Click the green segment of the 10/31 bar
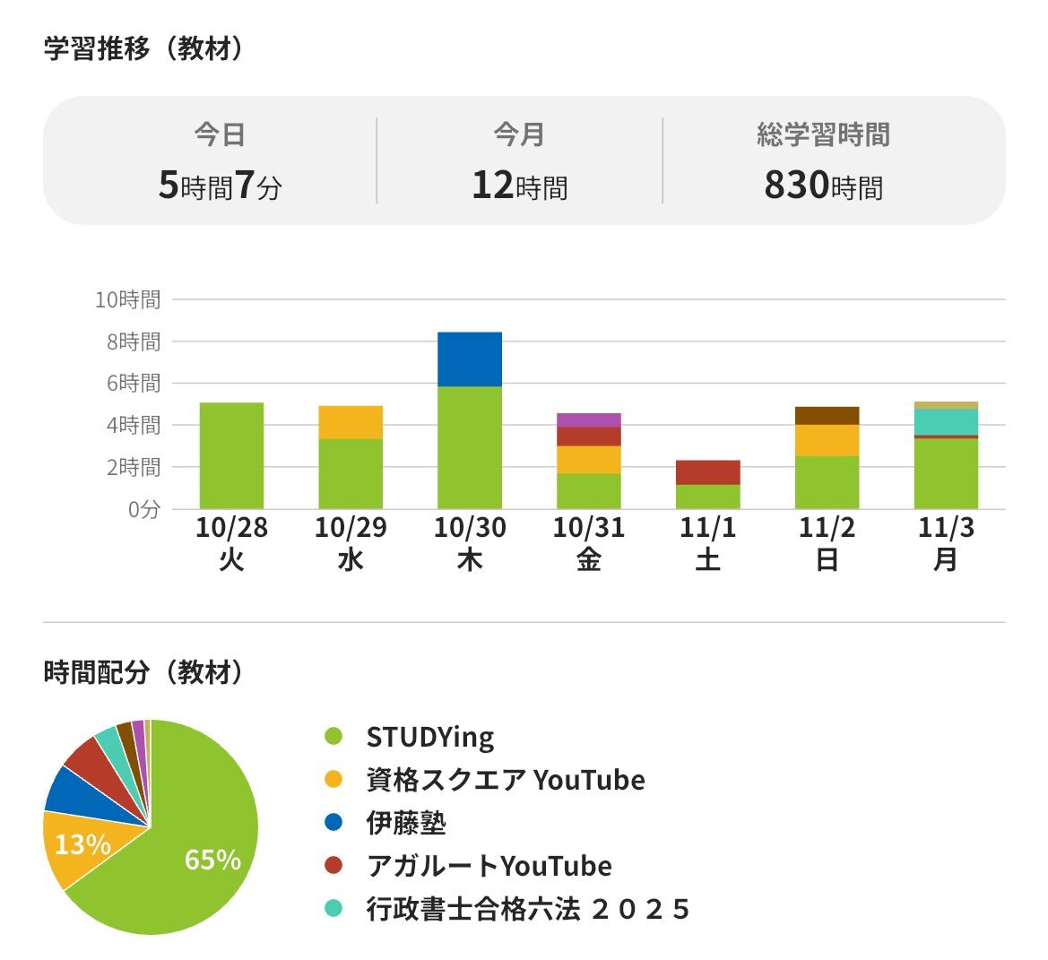The image size is (1048, 960). [588, 492]
